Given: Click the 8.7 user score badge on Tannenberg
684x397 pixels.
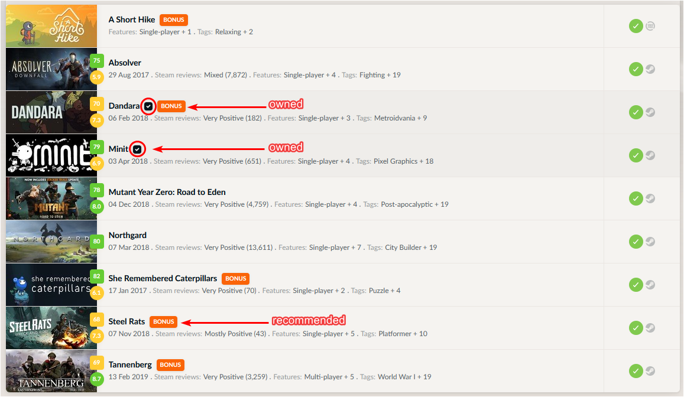Looking at the screenshot, I should [x=97, y=379].
